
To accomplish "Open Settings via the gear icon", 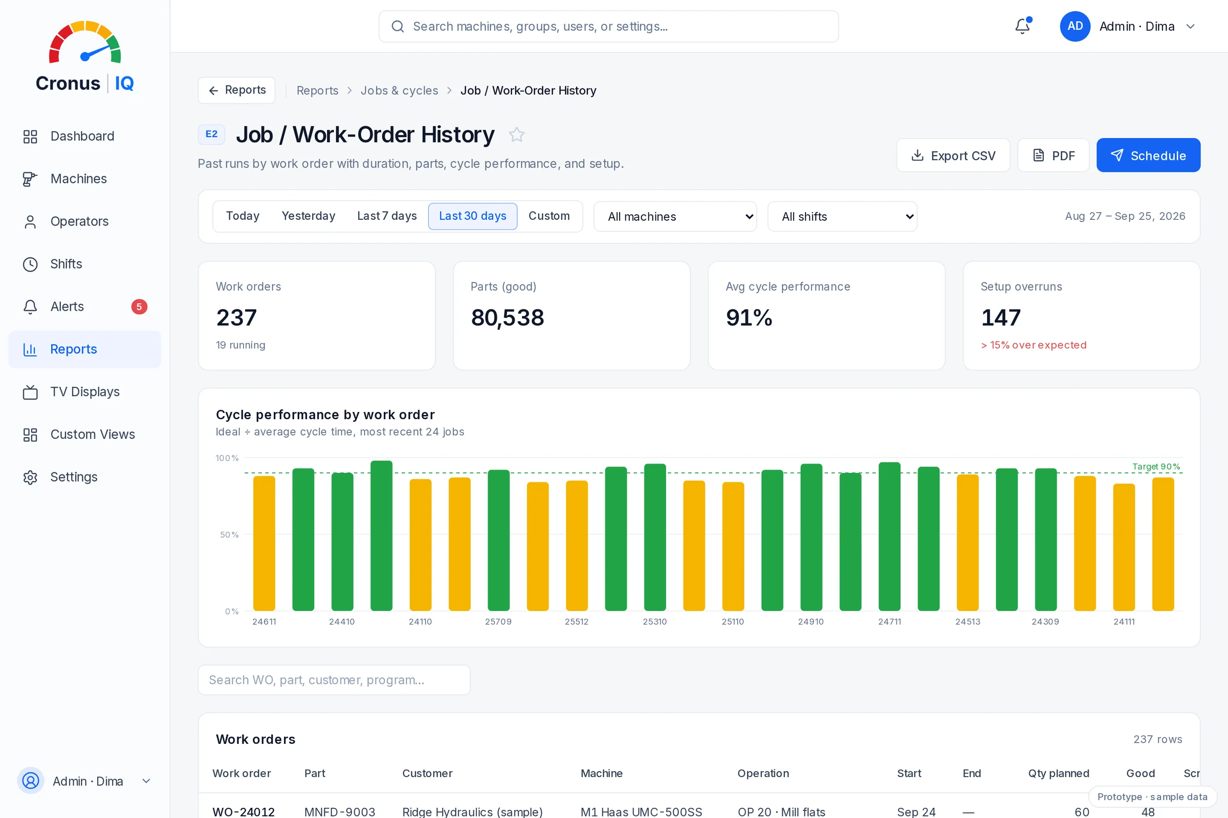I will pos(30,477).
